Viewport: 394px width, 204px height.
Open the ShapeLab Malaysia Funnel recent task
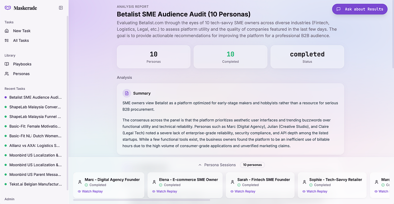tap(34, 117)
